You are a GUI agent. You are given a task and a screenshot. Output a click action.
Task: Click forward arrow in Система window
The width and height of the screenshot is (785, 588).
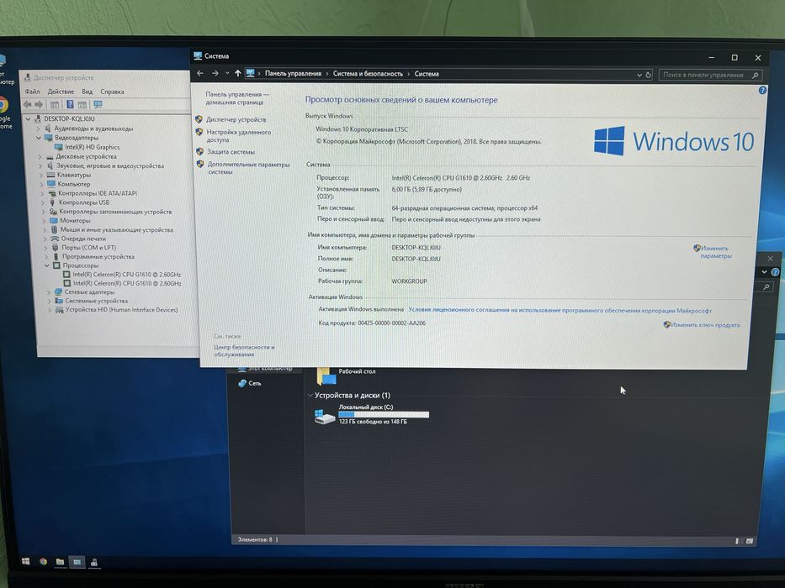[x=215, y=73]
